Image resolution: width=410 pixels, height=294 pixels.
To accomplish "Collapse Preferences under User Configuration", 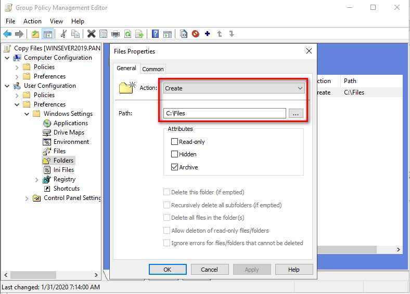I will tap(17, 104).
